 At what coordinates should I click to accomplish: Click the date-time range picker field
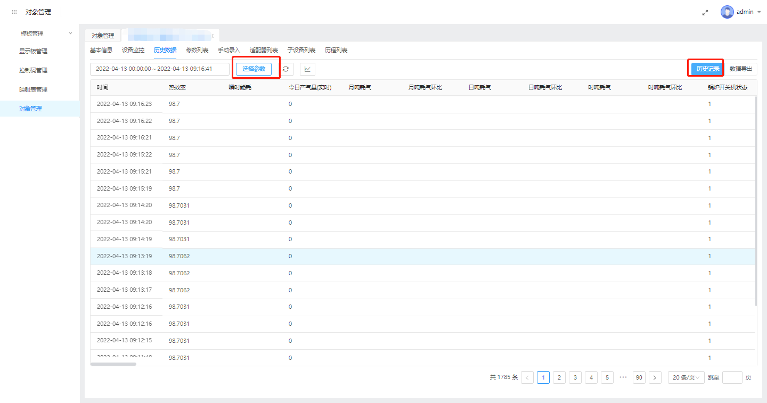point(160,69)
